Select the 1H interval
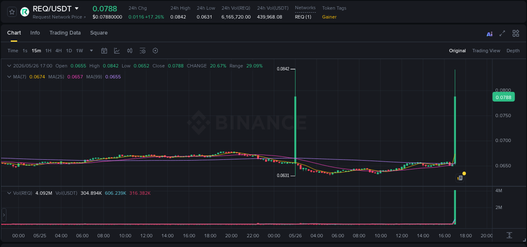527x247 pixels. tap(48, 51)
